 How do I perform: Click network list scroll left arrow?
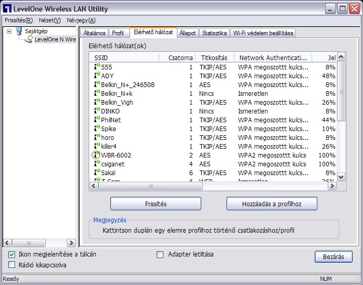[94, 186]
